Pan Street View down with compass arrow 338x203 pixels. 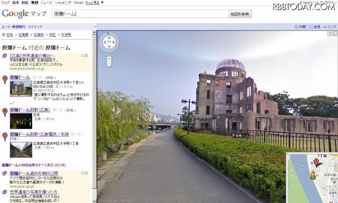click(x=109, y=46)
